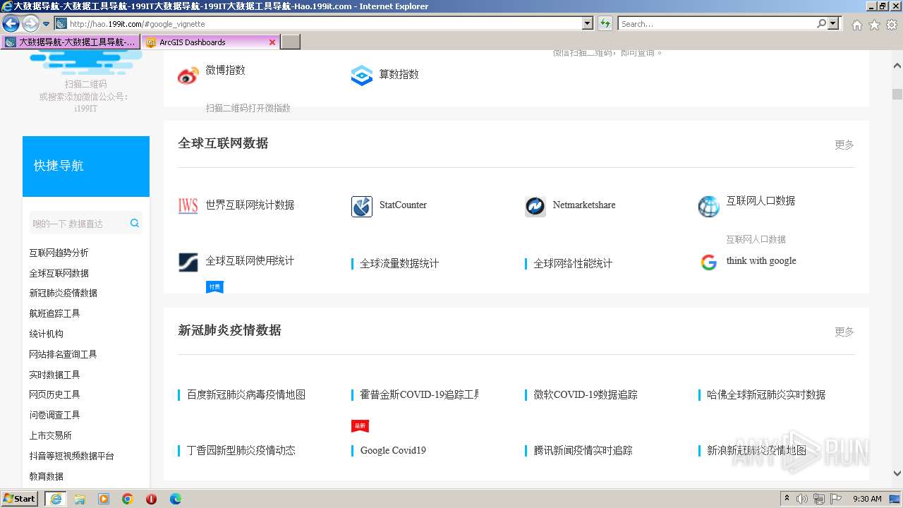
Task: Go back with the browser Back arrow
Action: pyautogui.click(x=11, y=23)
